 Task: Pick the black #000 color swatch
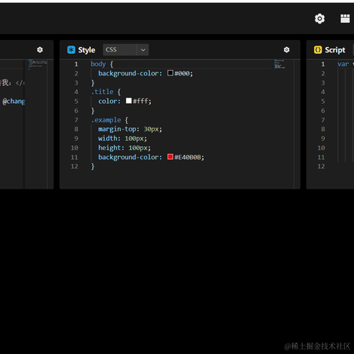tap(170, 73)
